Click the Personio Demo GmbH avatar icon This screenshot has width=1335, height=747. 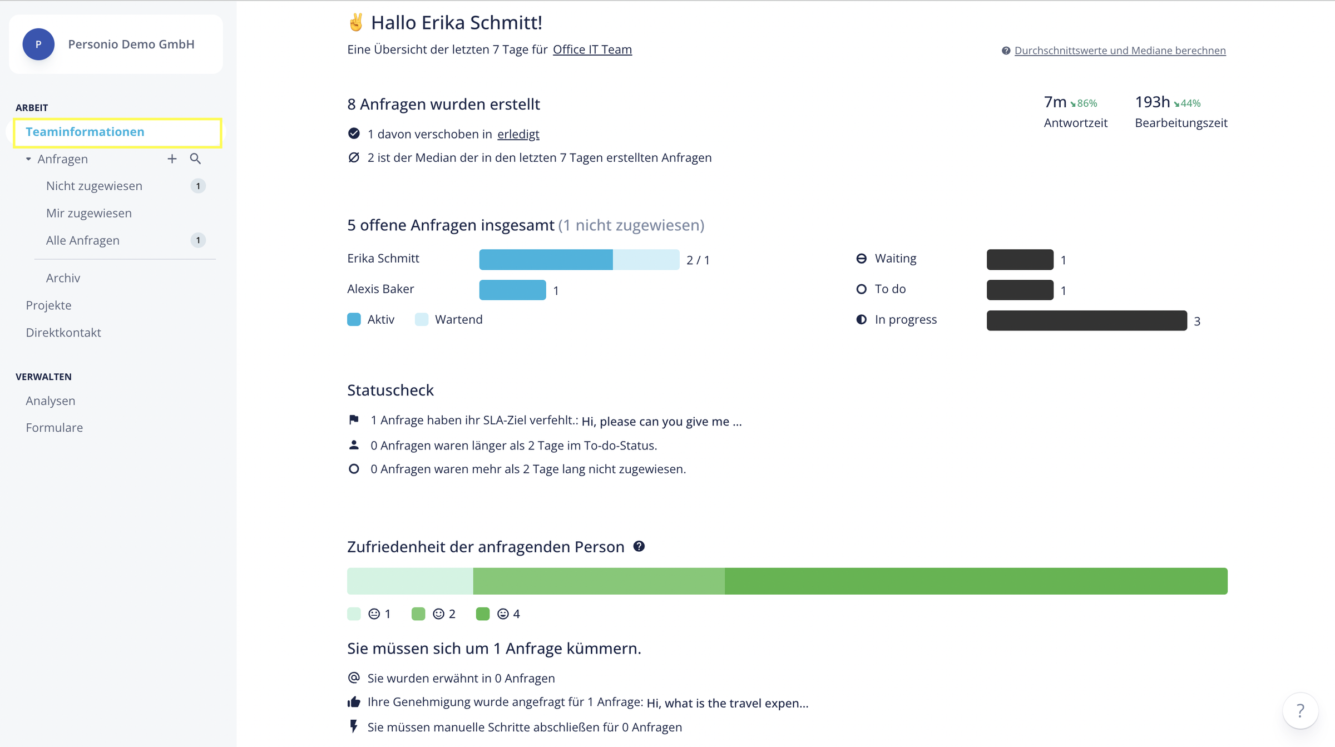point(38,44)
